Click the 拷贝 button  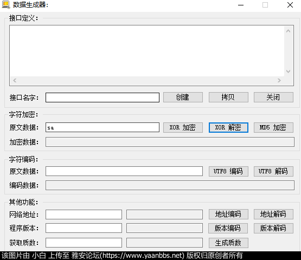pyautogui.click(x=228, y=97)
